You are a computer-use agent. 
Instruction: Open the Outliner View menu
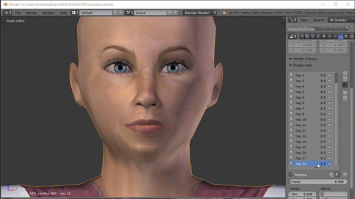304,20
